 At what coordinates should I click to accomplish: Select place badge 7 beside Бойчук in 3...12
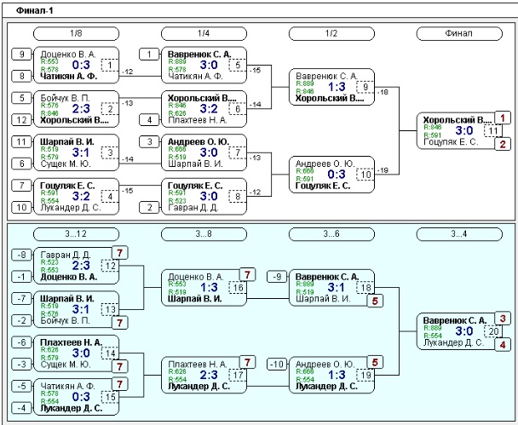(119, 323)
